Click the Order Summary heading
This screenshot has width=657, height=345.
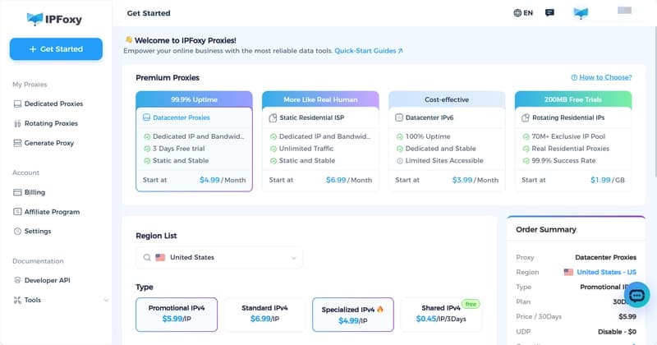click(x=546, y=229)
